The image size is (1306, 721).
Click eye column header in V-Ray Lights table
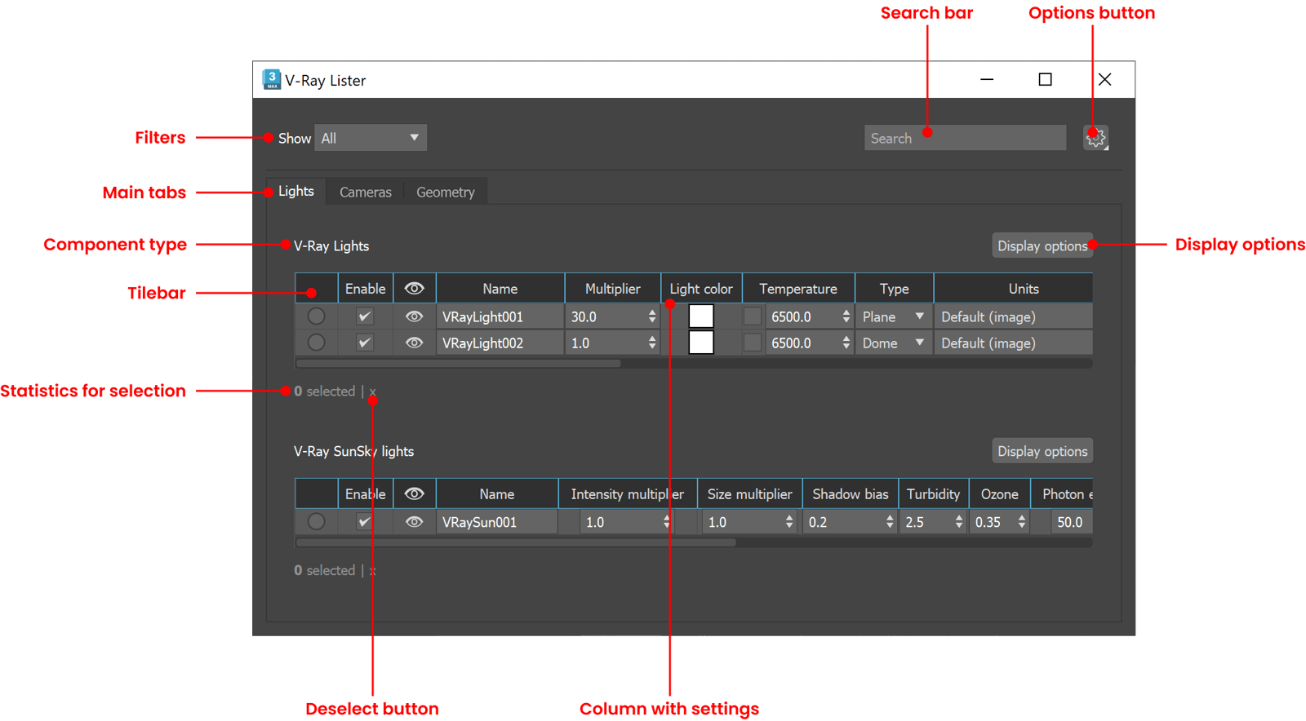[415, 289]
